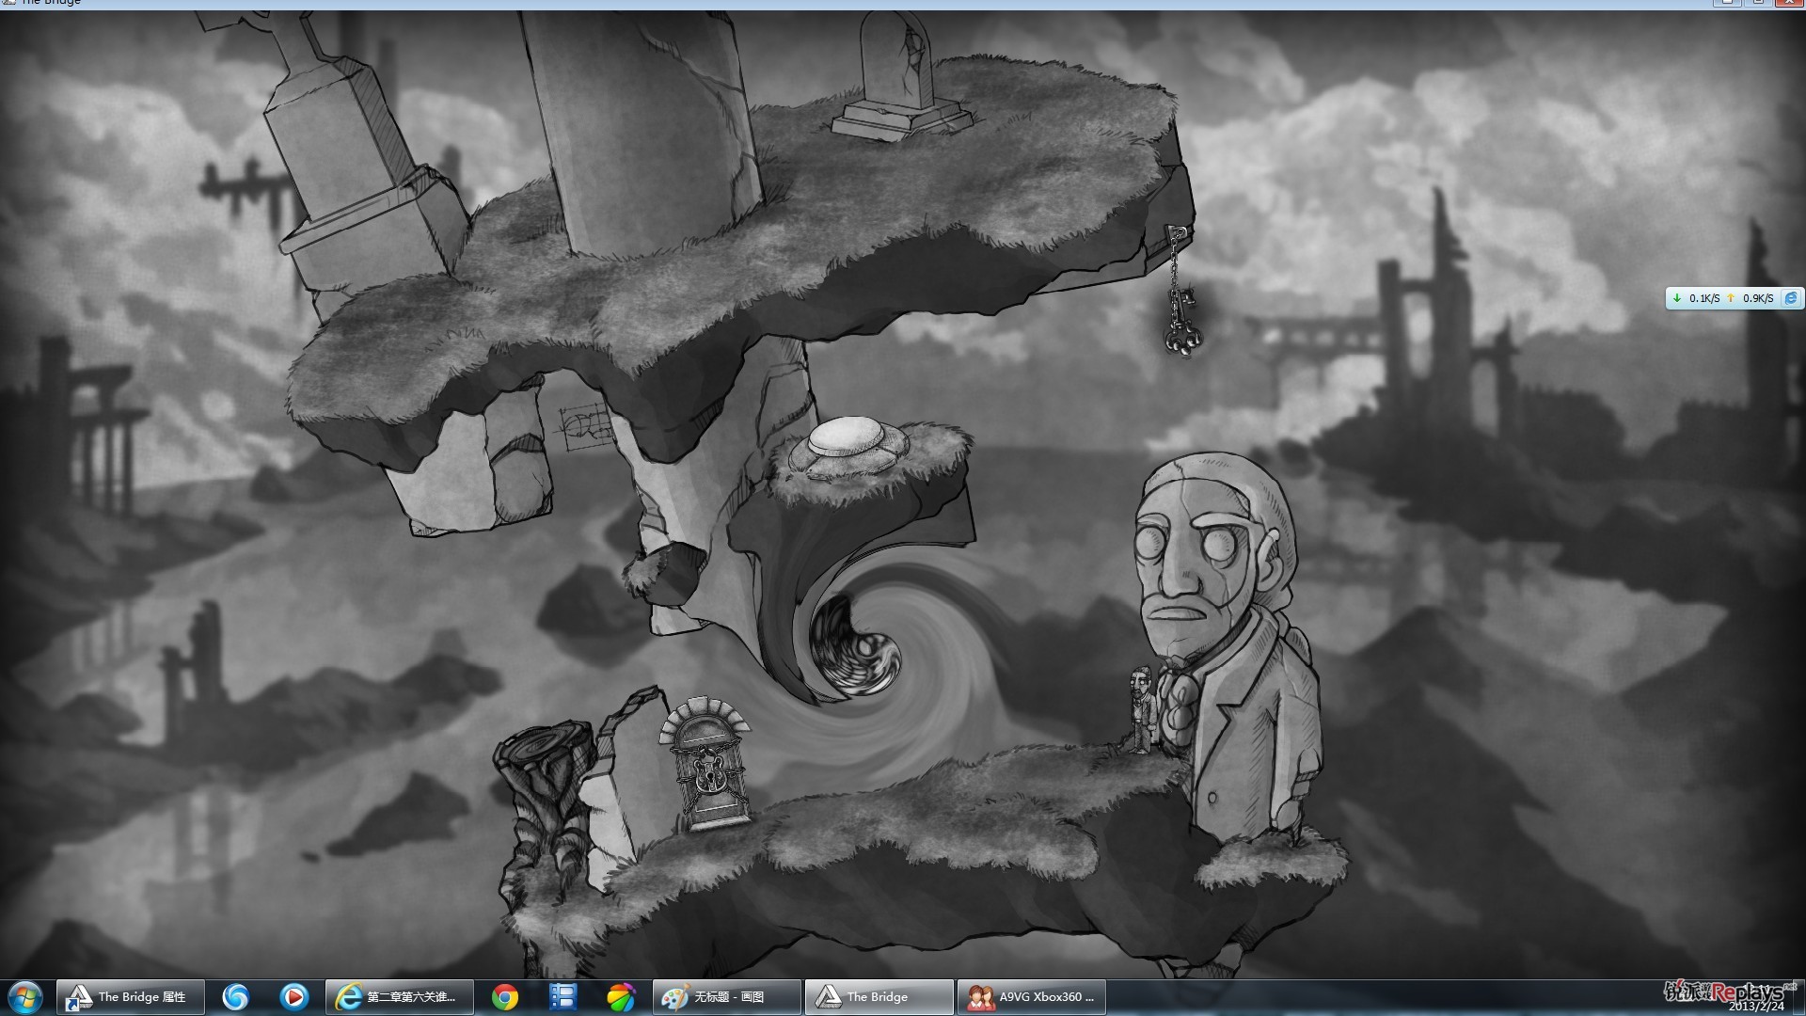This screenshot has width=1806, height=1016.
Task: Click the browser icon on speed widget
Action: [1791, 298]
